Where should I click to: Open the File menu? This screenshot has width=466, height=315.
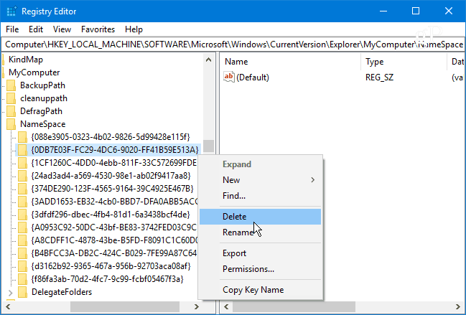click(x=12, y=29)
